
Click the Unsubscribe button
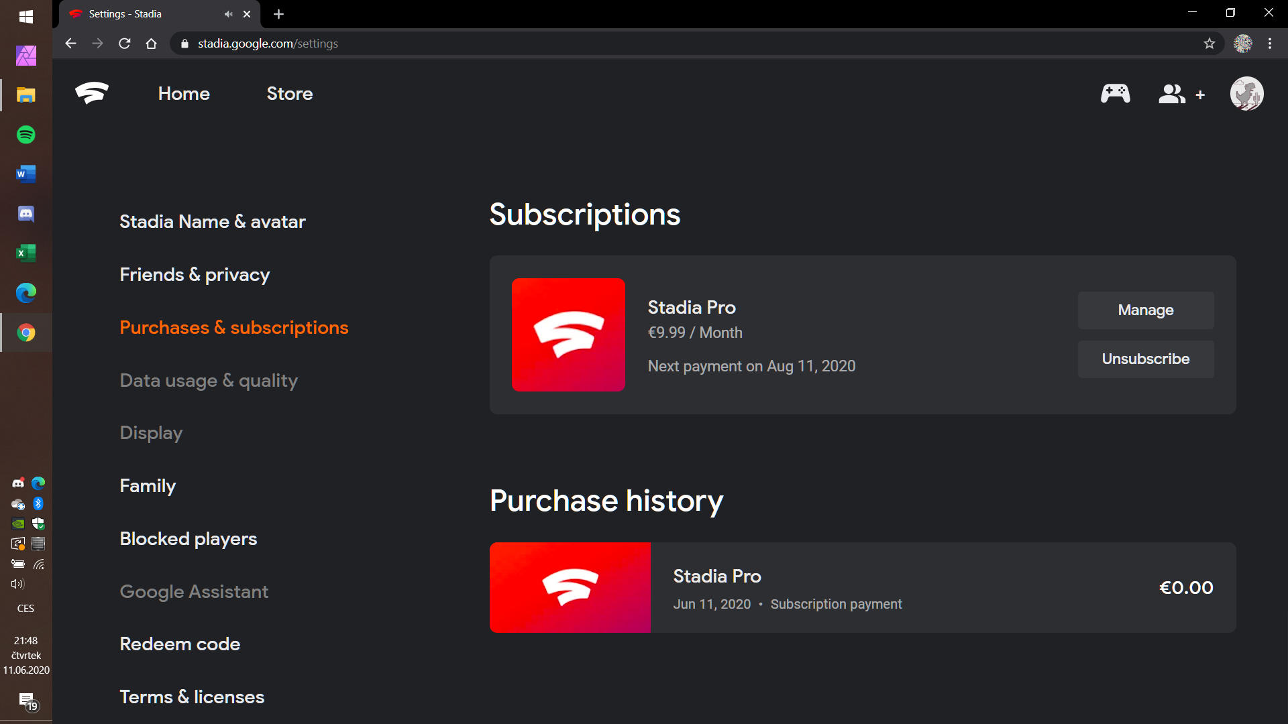click(1145, 359)
